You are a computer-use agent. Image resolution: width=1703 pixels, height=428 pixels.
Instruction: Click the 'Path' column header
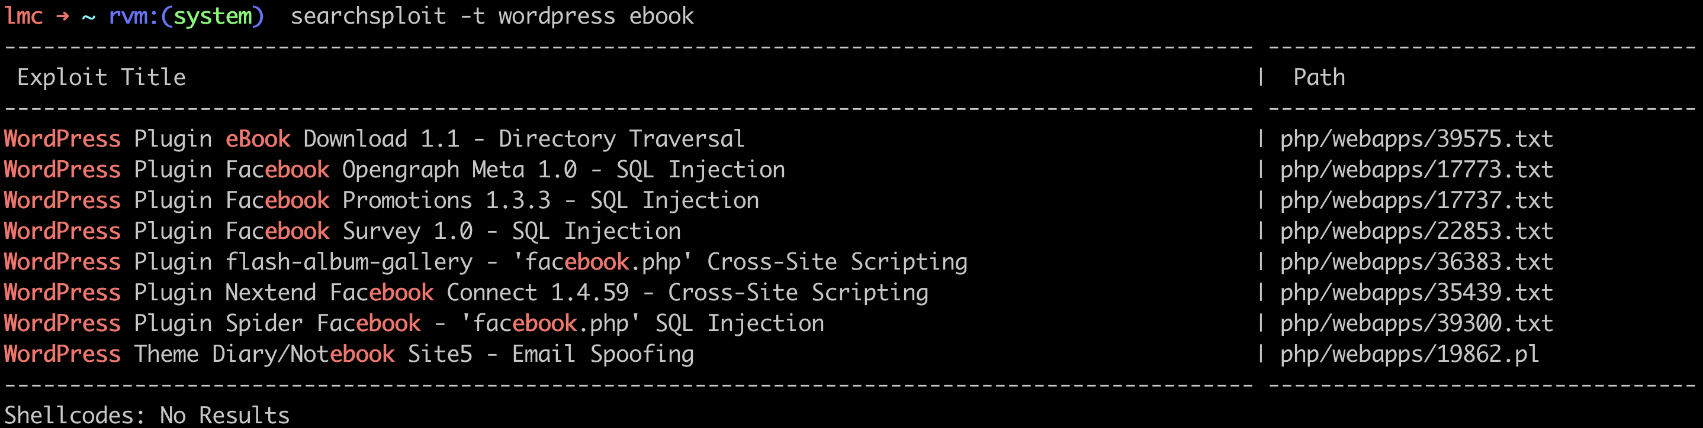pyautogui.click(x=1319, y=77)
